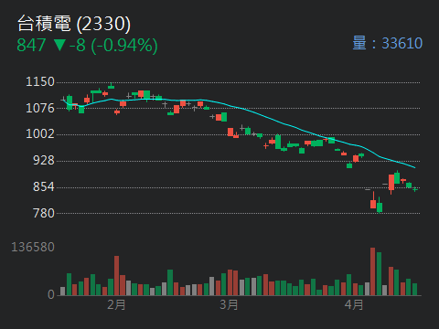Click the tall red volume bar above 2月

(116, 275)
